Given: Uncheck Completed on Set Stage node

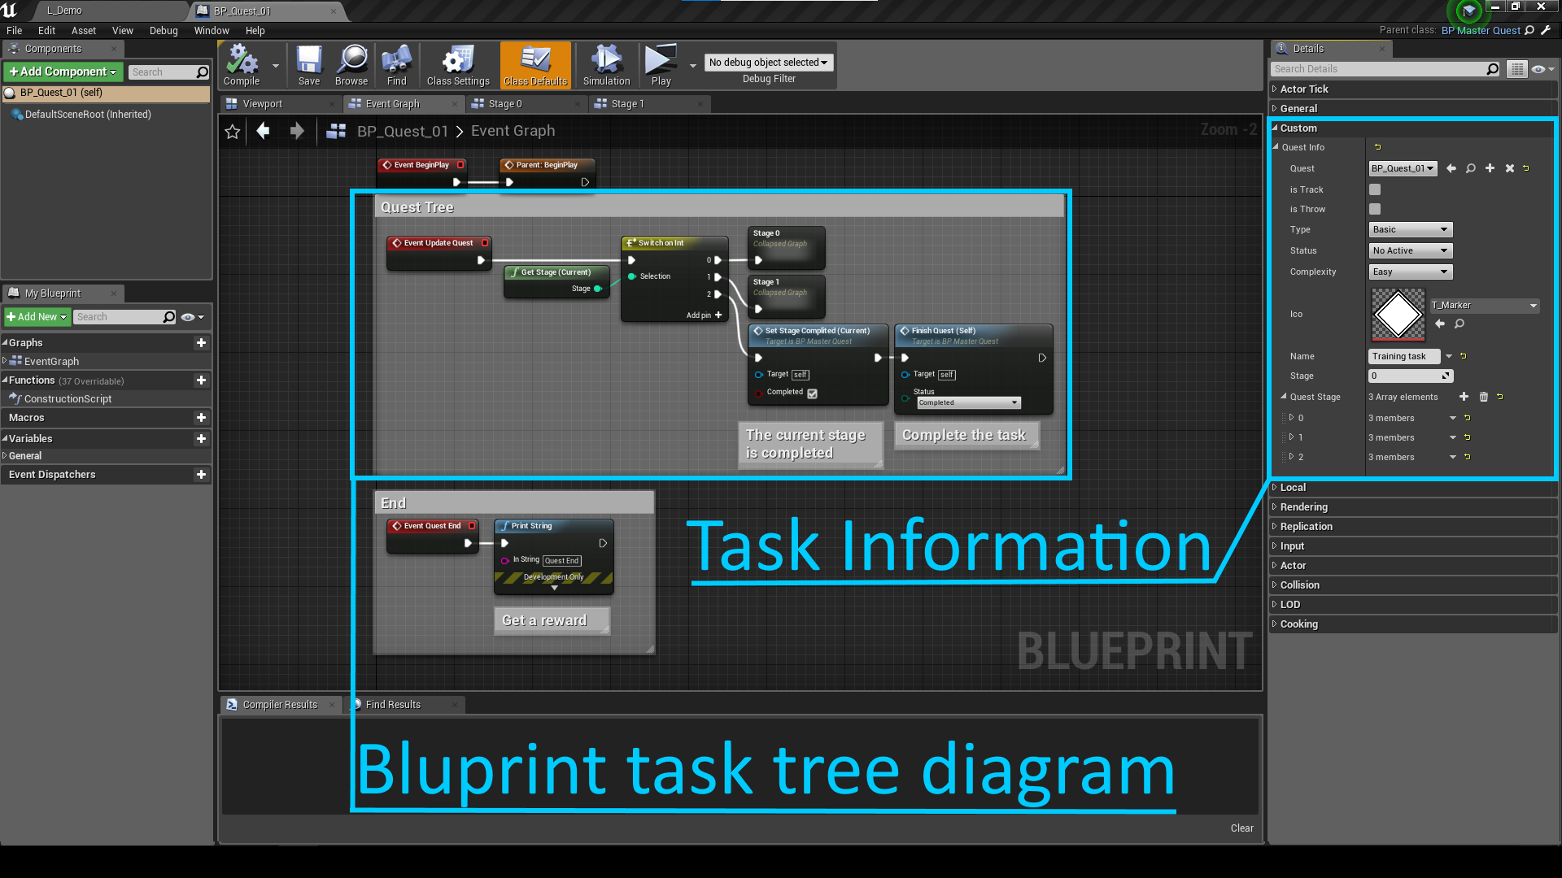Looking at the screenshot, I should coord(812,393).
